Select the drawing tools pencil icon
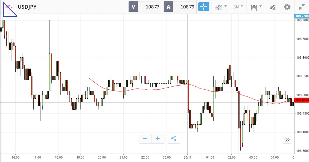 pyautogui.click(x=273, y=7)
